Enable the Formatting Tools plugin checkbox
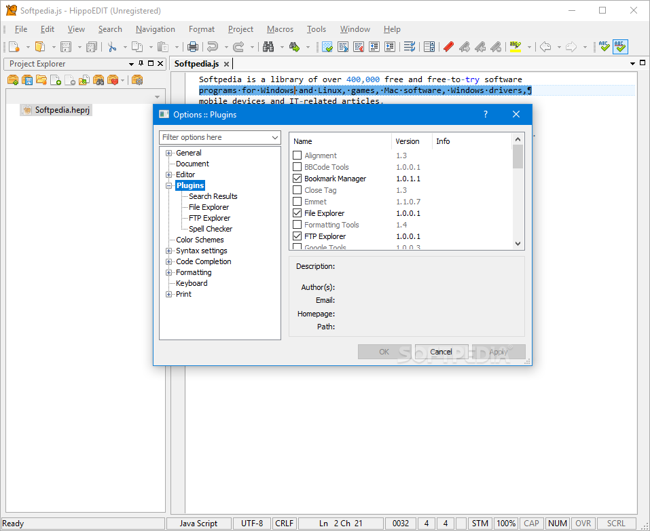 [297, 225]
